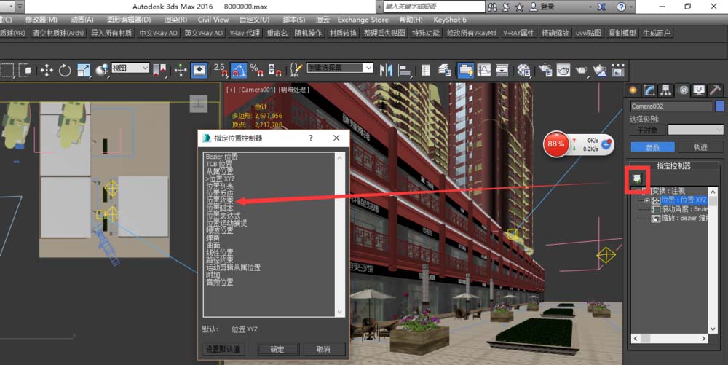Toggle Percent Snap in the toolbar

(257, 70)
